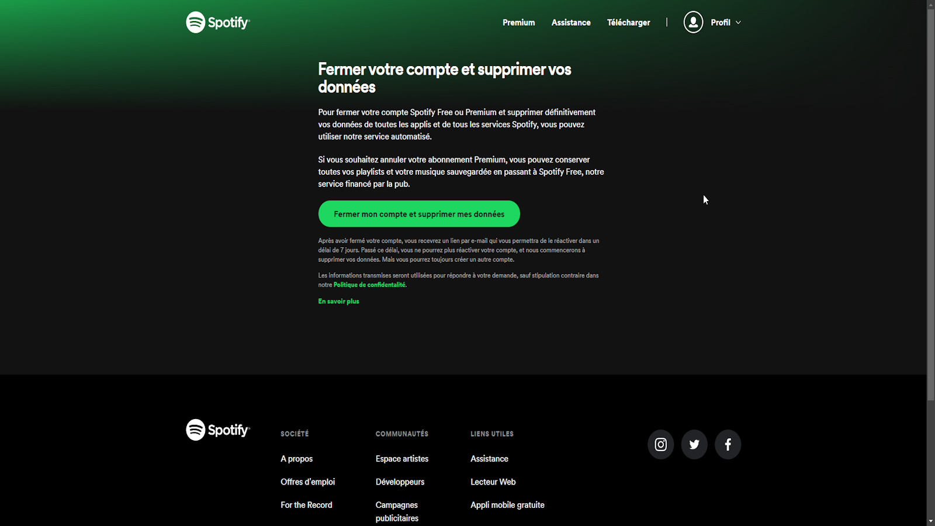
Task: Click Fermer mon compte et supprimer mes données
Action: [418, 214]
